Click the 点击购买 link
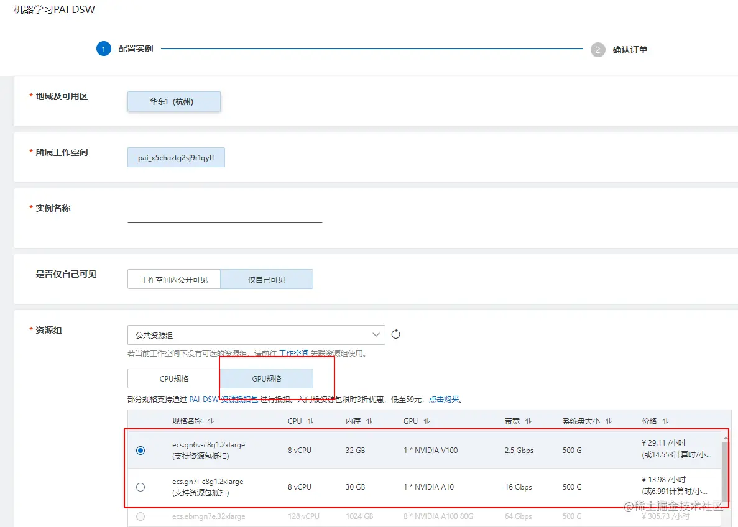The width and height of the screenshot is (738, 527). (x=444, y=400)
